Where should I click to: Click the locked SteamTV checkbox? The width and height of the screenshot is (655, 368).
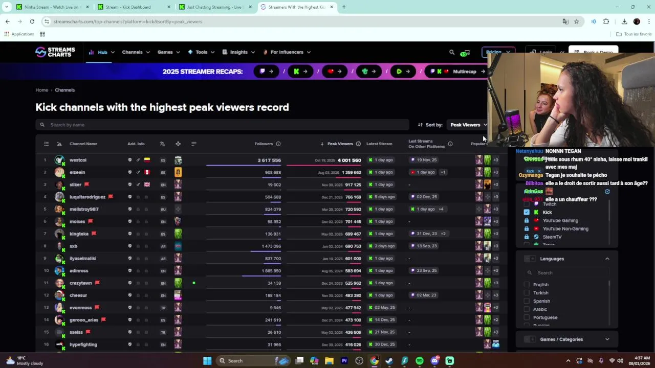tap(527, 237)
